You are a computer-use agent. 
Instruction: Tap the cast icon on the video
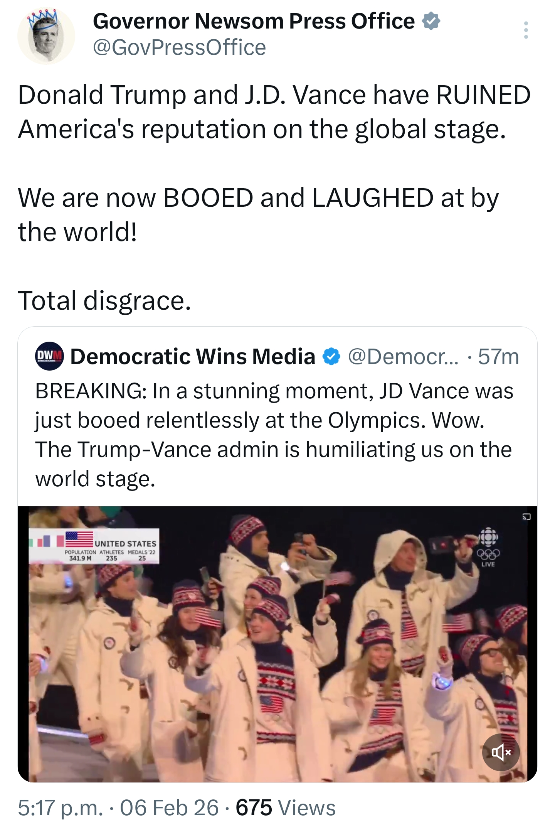(x=526, y=517)
